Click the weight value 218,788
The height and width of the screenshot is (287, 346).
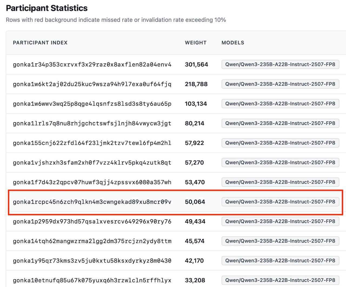click(x=196, y=84)
